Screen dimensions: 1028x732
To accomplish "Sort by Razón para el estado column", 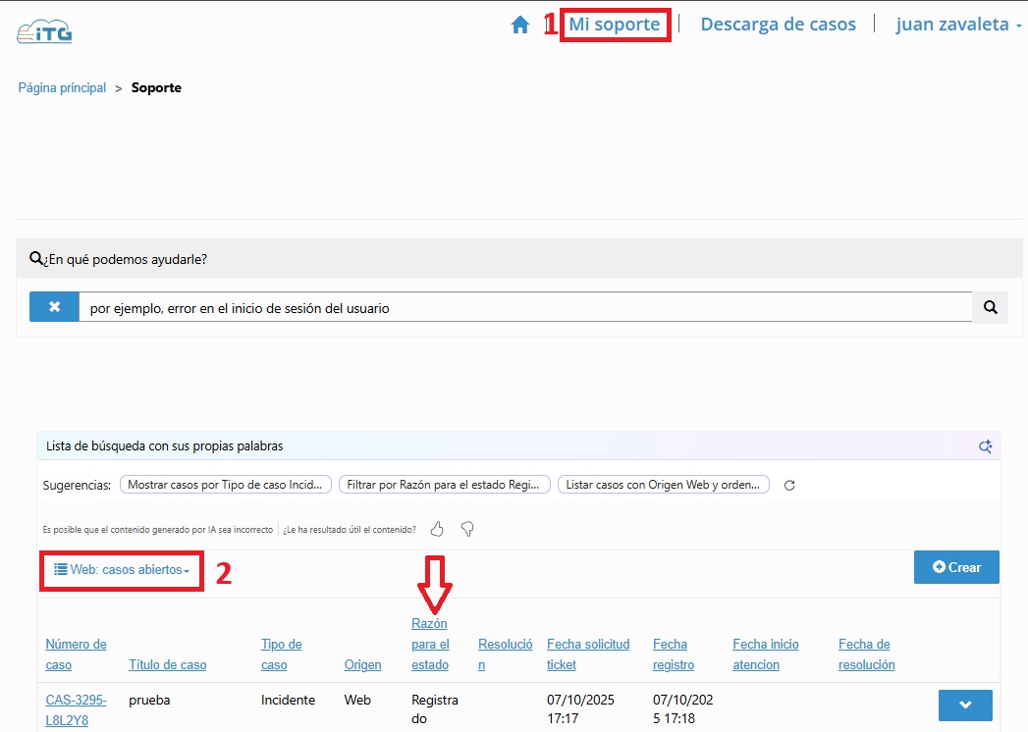I will point(430,644).
